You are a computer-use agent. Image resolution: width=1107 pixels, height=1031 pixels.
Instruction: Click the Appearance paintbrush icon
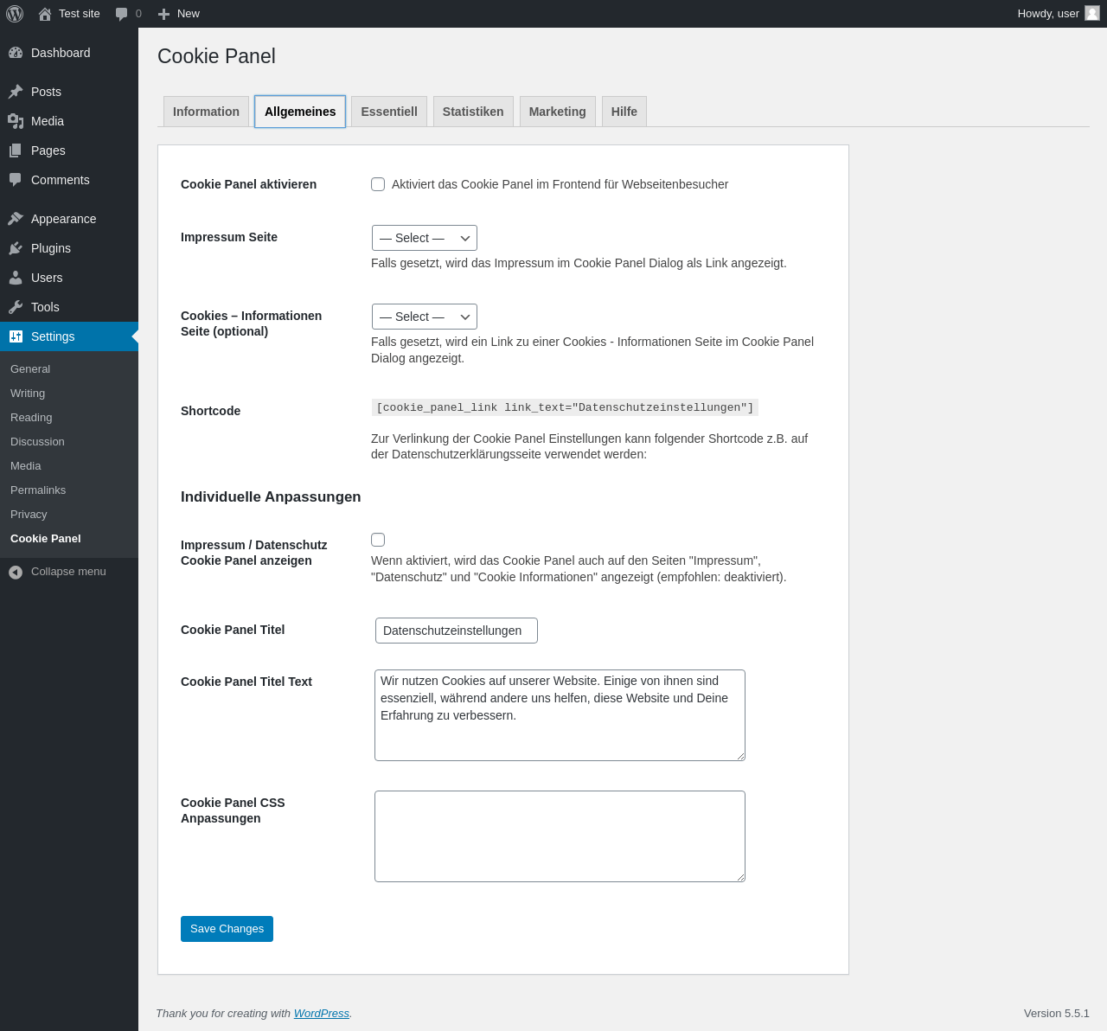pyautogui.click(x=16, y=219)
